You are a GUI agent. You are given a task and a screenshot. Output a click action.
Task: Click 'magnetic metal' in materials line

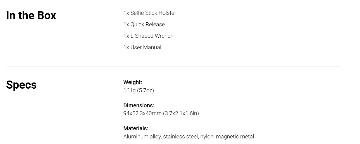[235, 137]
